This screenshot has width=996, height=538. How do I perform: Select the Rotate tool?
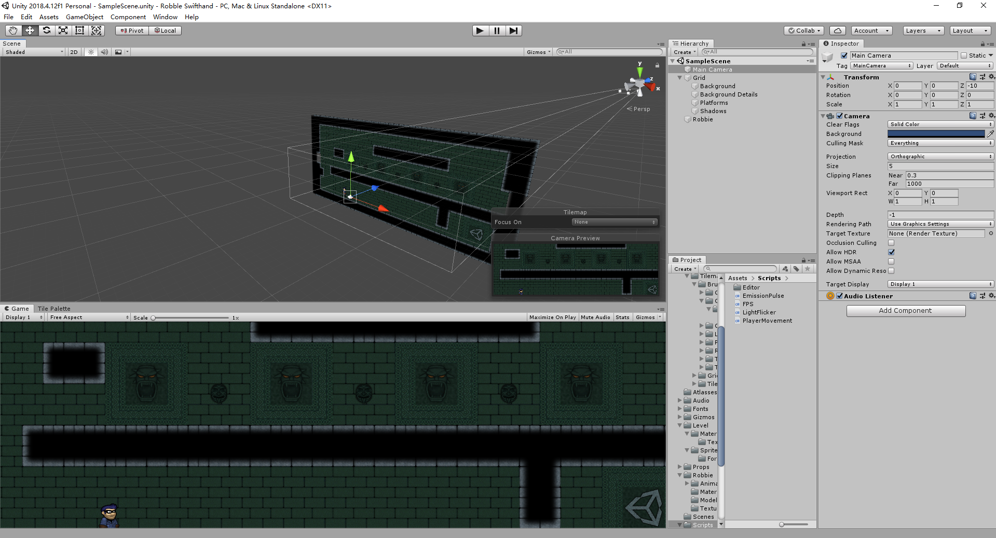(46, 31)
